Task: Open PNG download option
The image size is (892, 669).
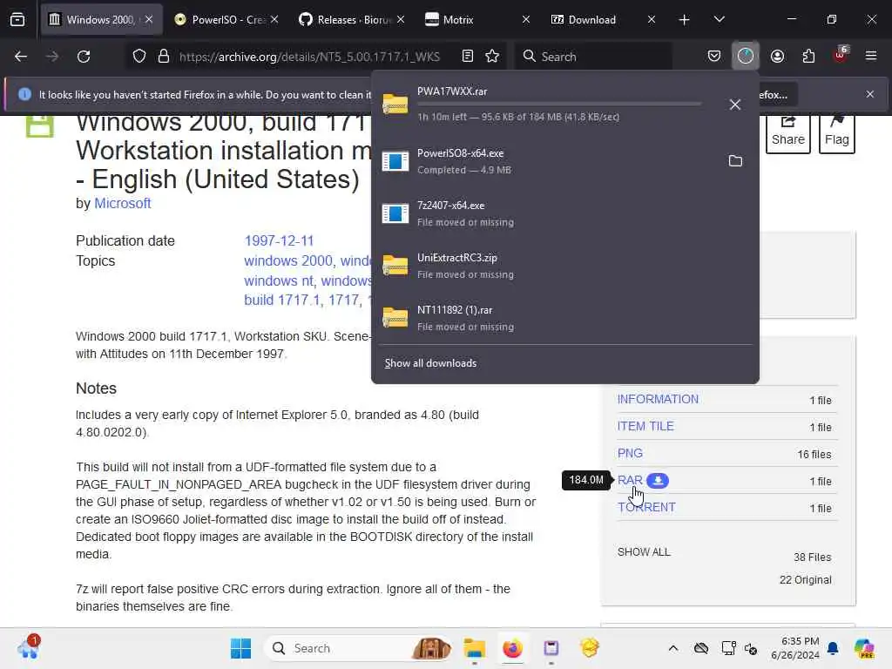Action: (630, 453)
